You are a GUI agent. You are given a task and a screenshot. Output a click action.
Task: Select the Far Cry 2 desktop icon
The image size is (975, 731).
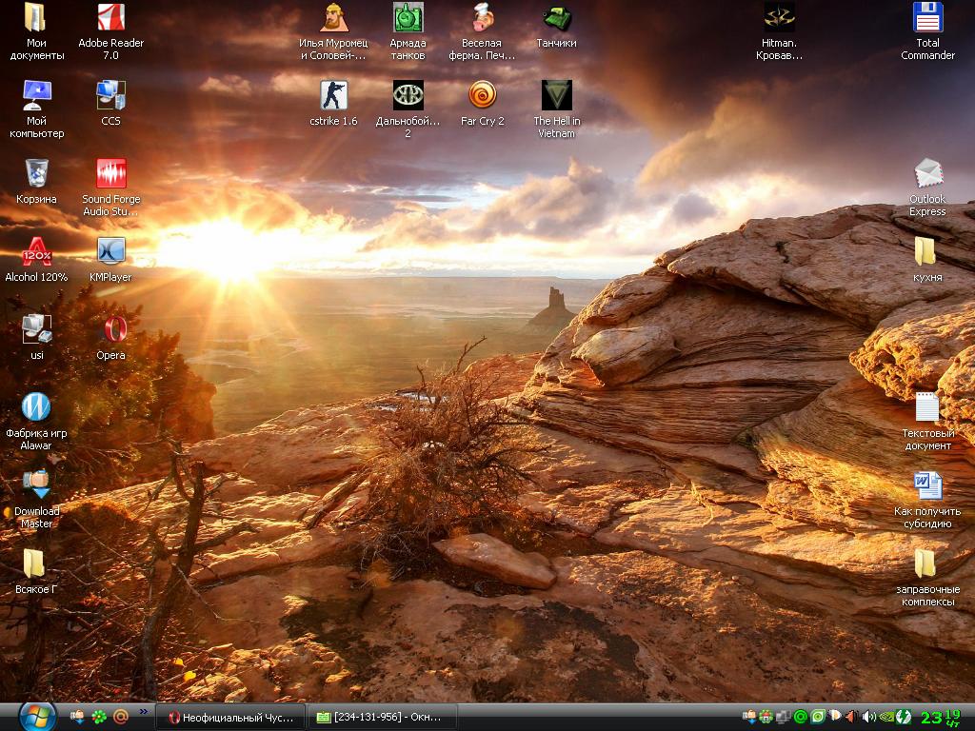point(482,96)
